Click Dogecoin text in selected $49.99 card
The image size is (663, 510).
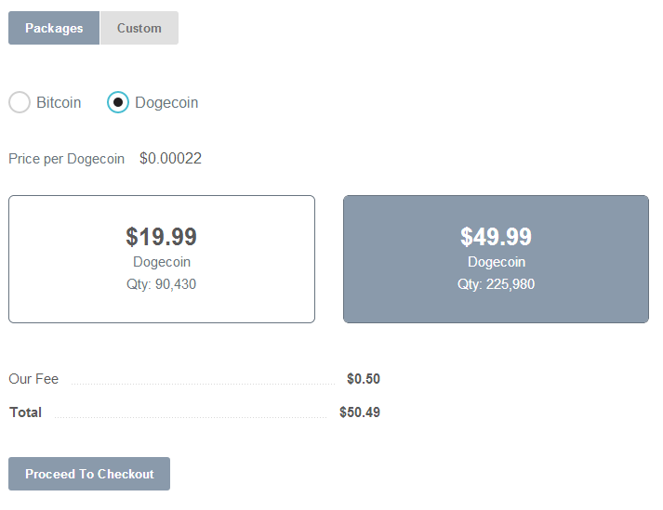click(x=496, y=262)
